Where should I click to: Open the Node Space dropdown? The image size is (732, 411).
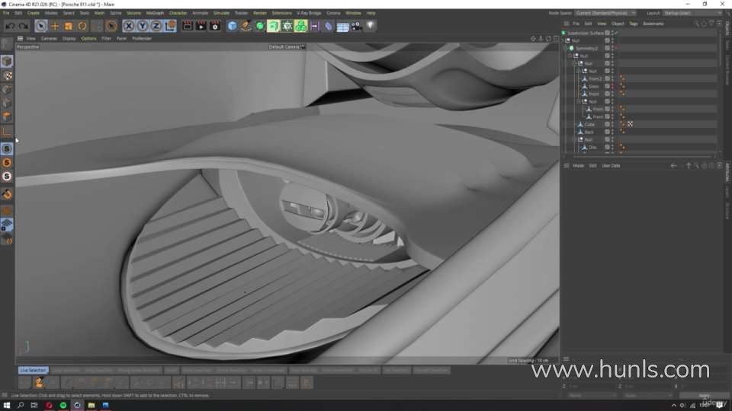point(607,13)
